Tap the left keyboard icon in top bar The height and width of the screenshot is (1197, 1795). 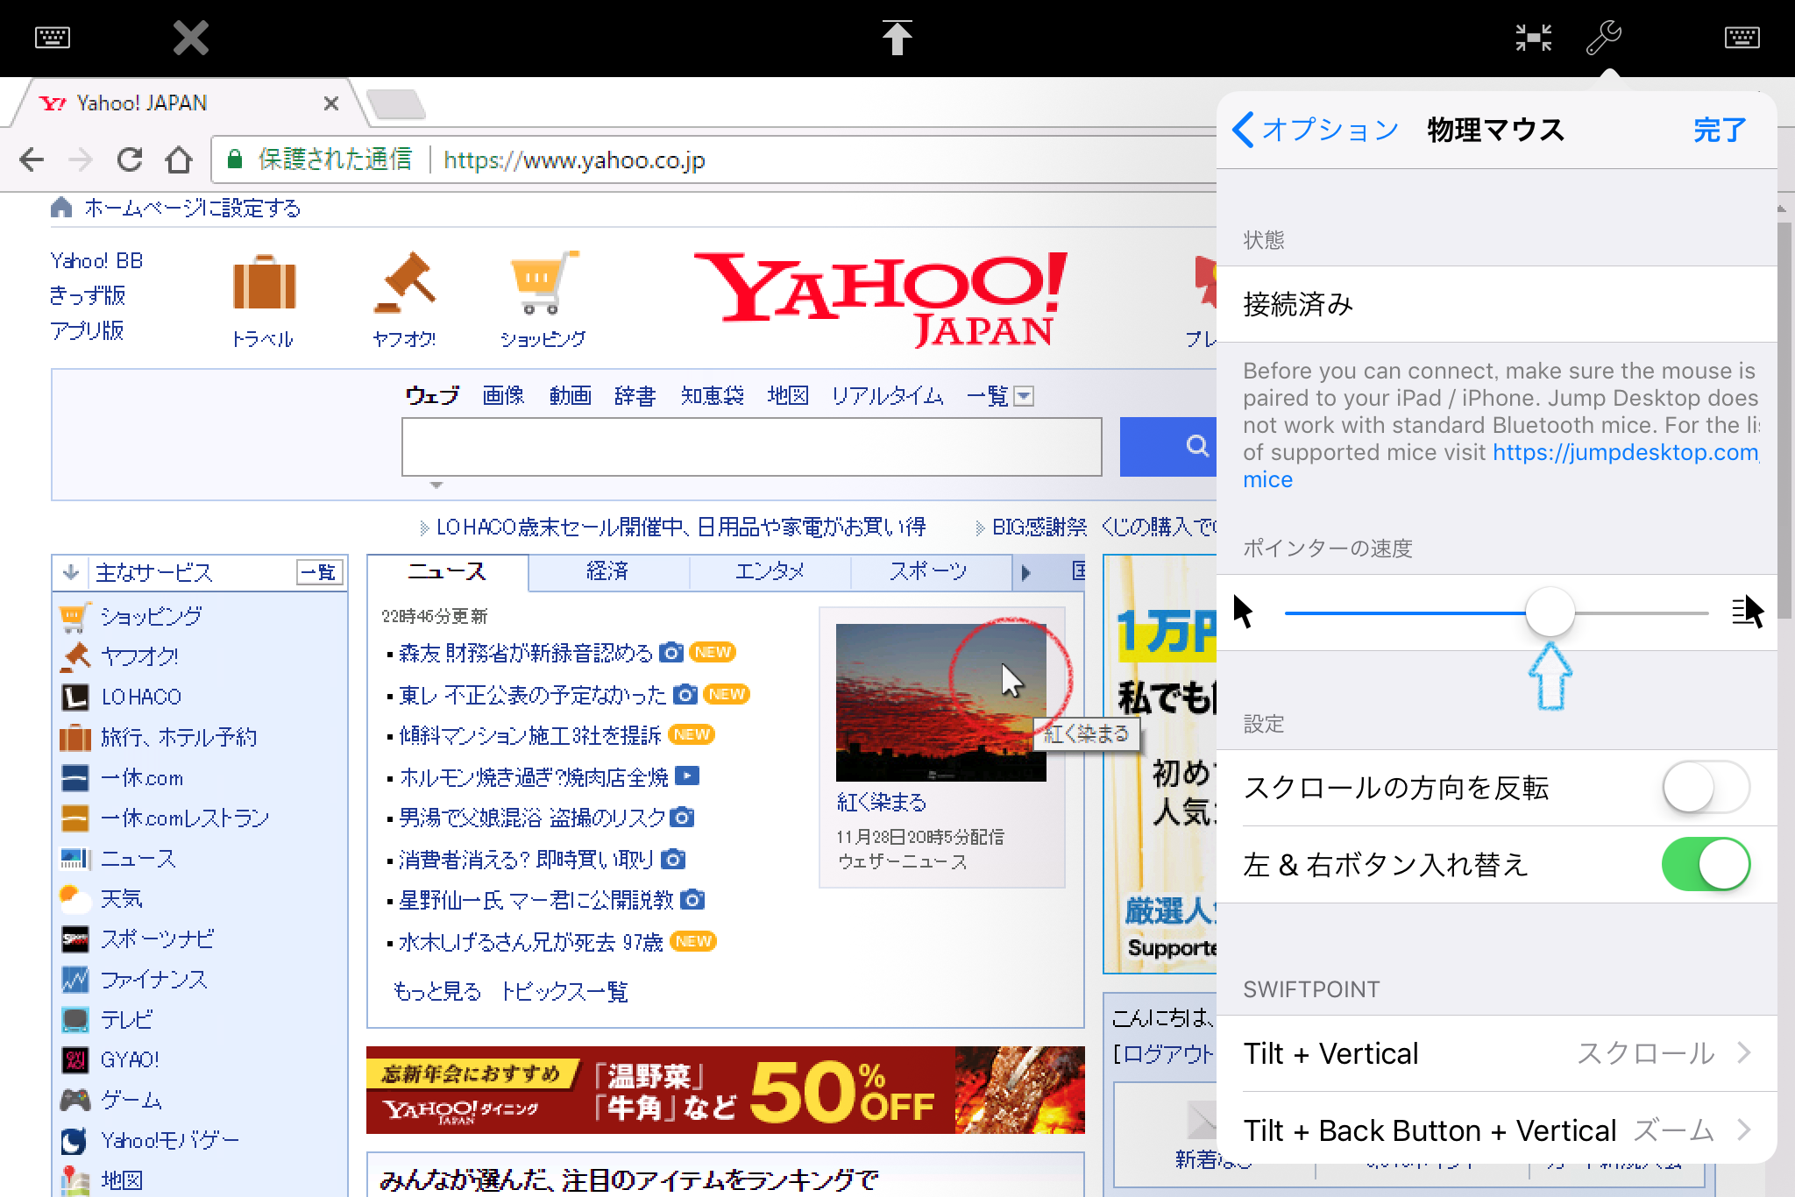[53, 38]
